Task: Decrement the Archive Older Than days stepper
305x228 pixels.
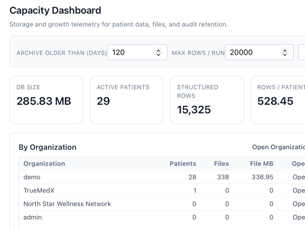Action: [158, 54]
